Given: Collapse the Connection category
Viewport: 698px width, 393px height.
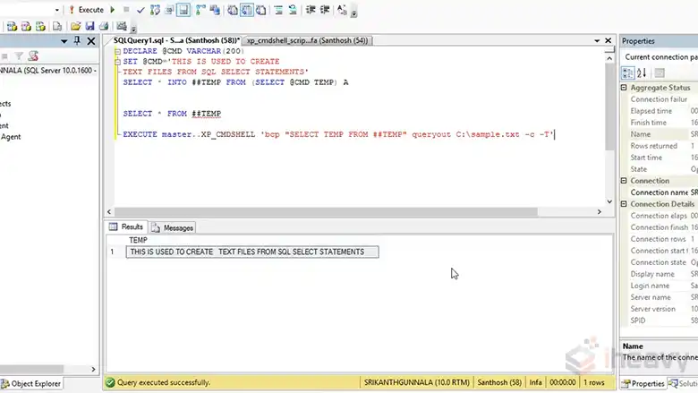Looking at the screenshot, I should click(x=624, y=181).
